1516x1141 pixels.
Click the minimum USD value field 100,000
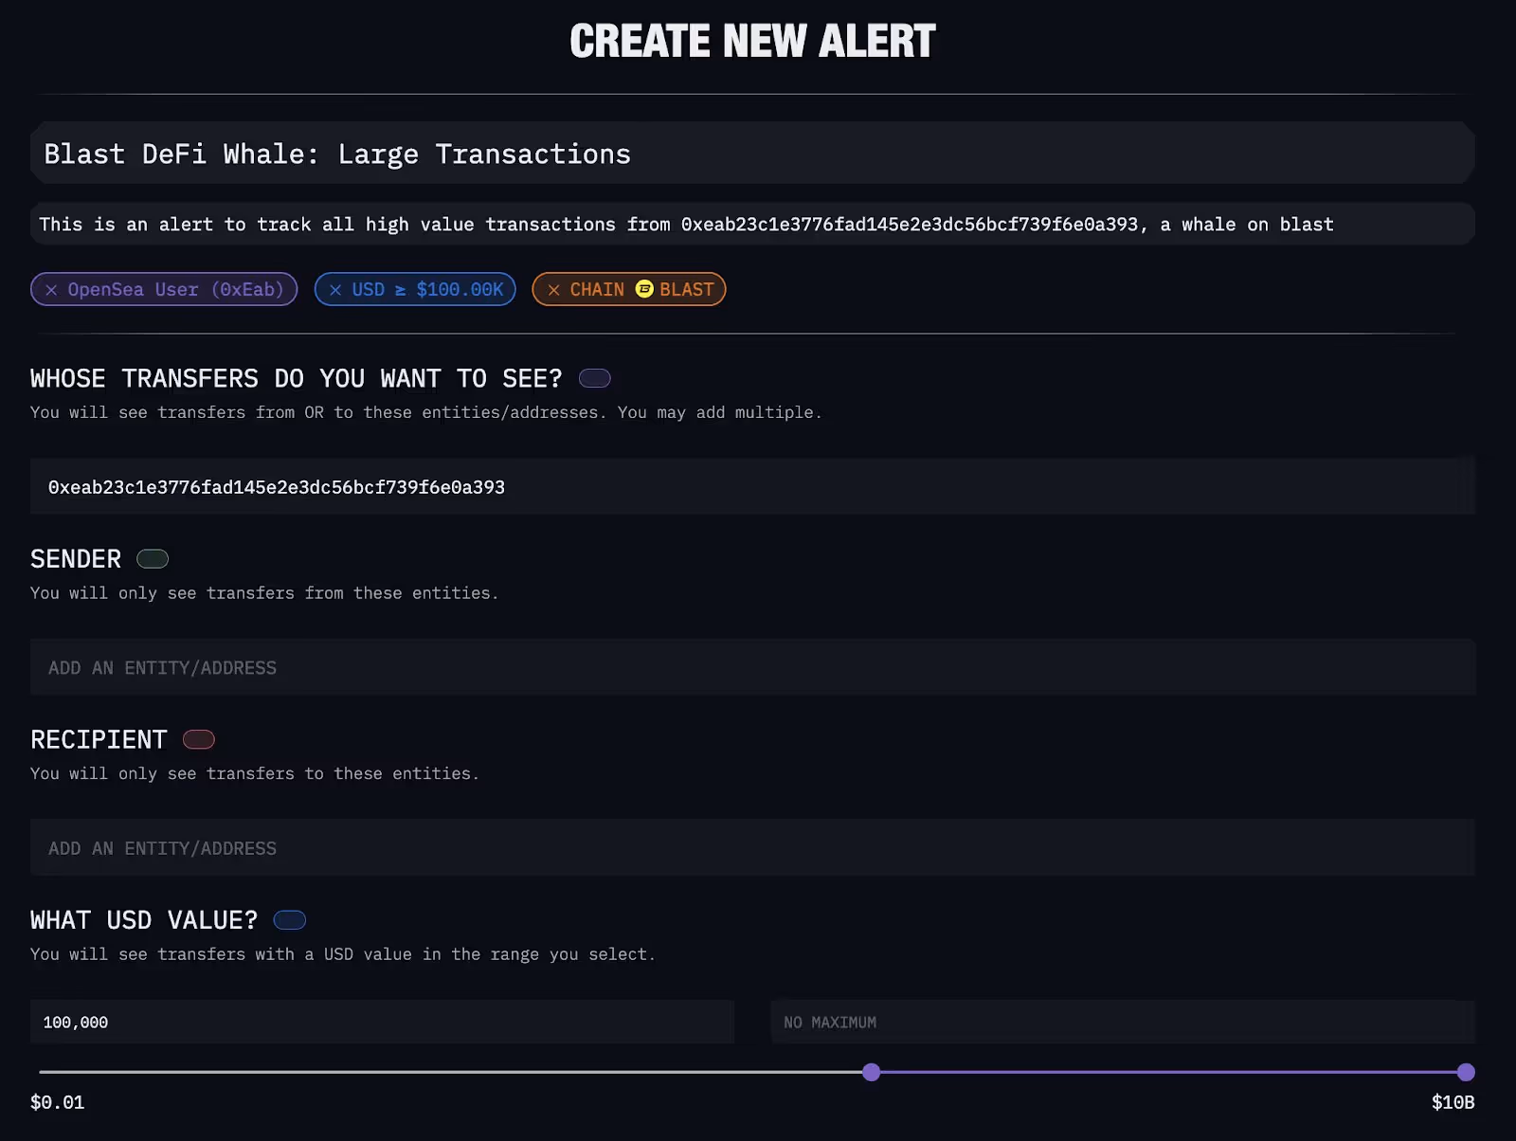coord(382,1023)
